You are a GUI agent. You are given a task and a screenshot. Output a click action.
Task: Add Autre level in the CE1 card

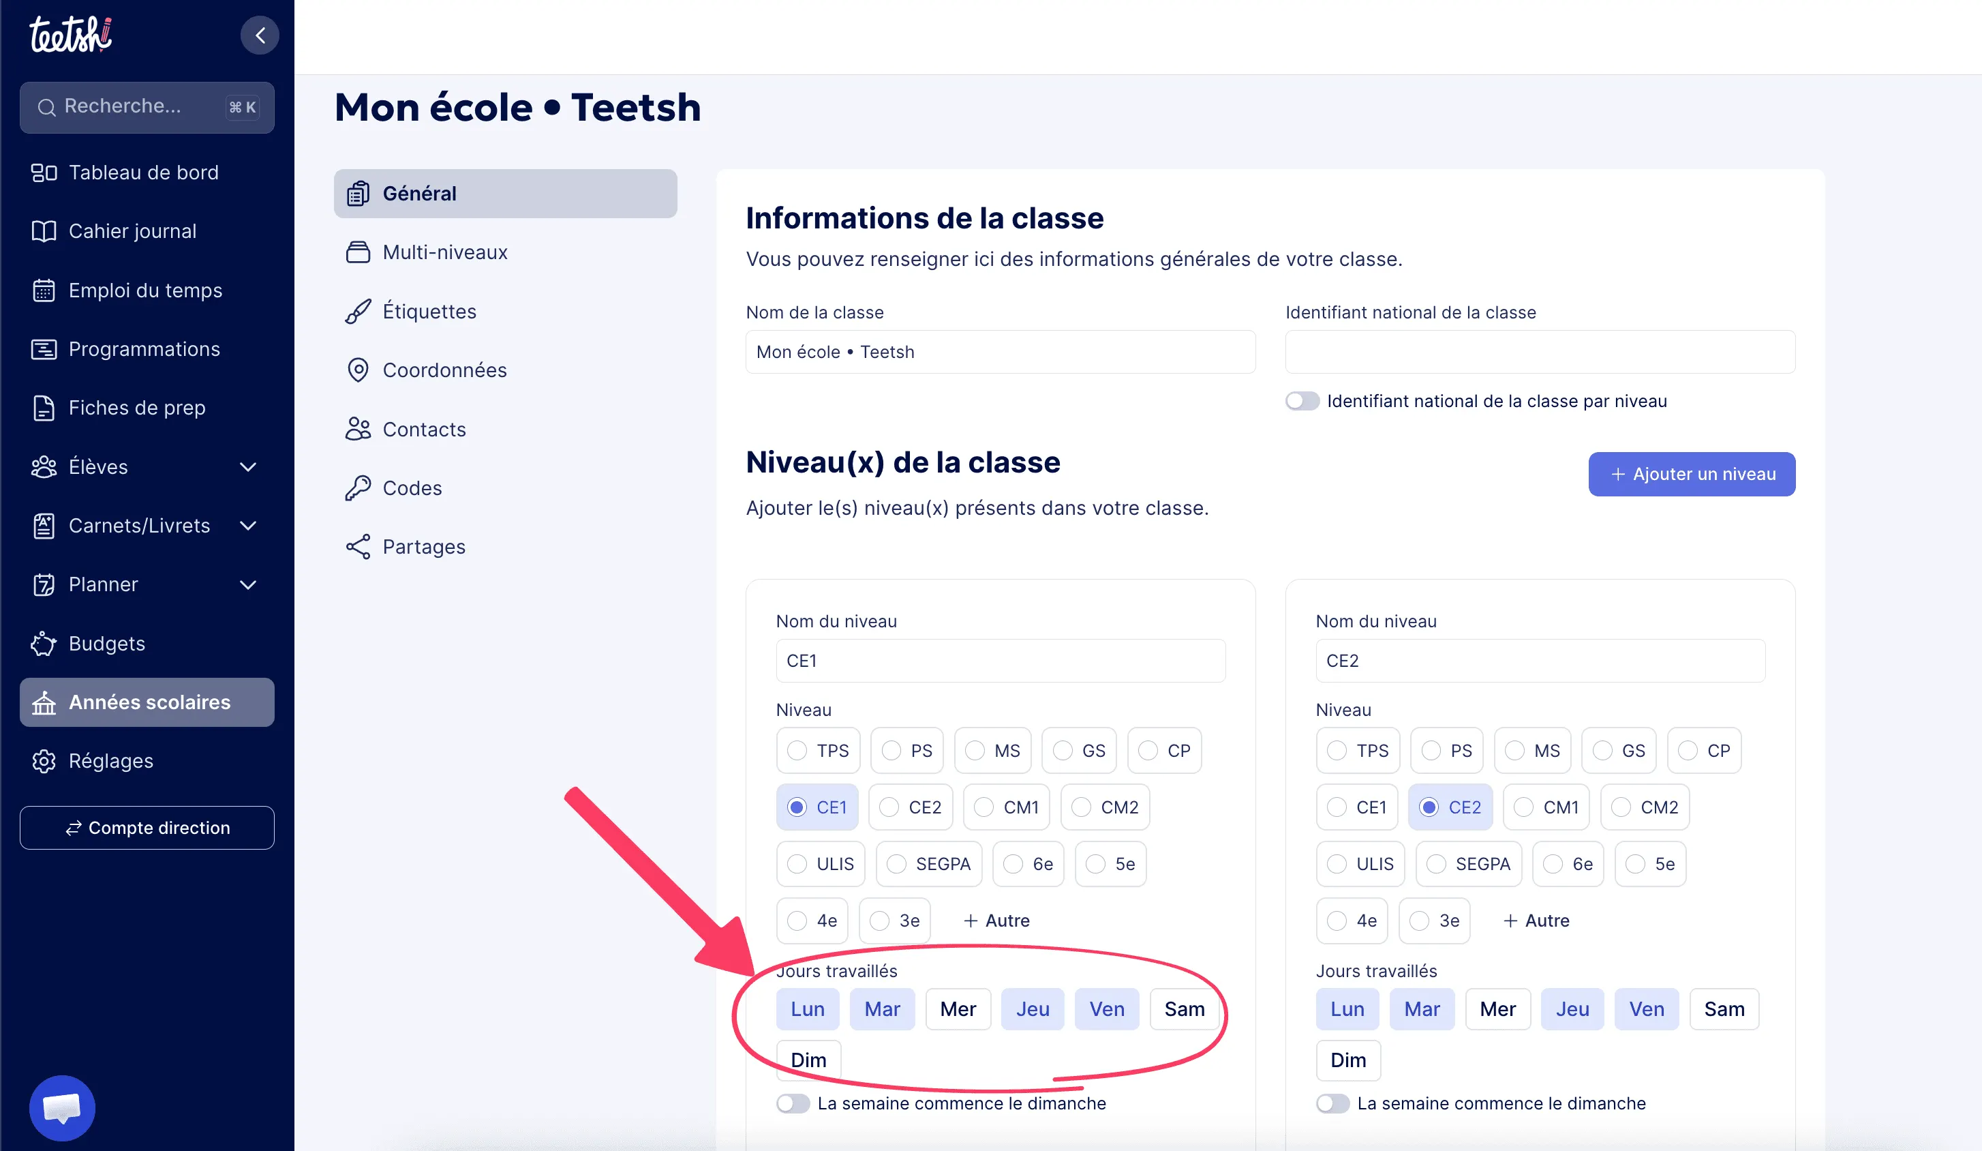tap(996, 921)
